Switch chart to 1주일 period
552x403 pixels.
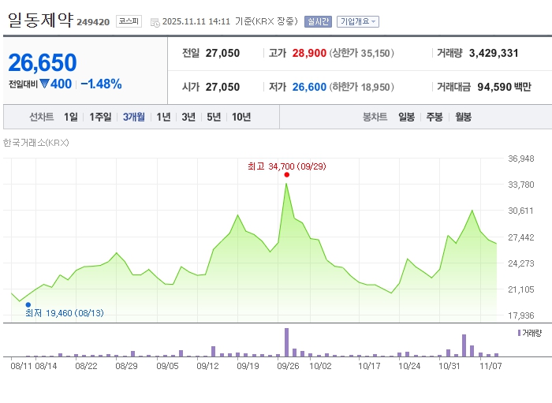100,117
